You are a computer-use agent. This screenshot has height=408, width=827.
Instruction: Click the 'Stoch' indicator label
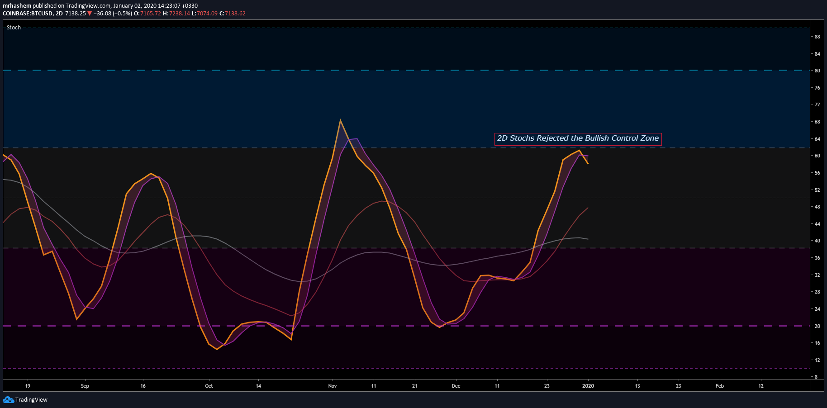click(x=14, y=28)
